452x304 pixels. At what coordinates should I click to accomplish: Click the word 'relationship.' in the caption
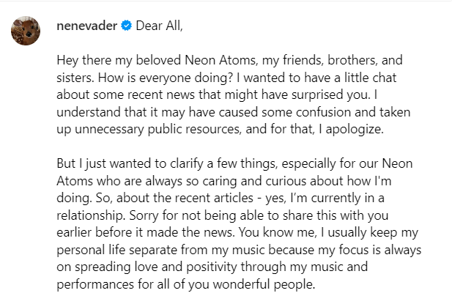click(91, 215)
